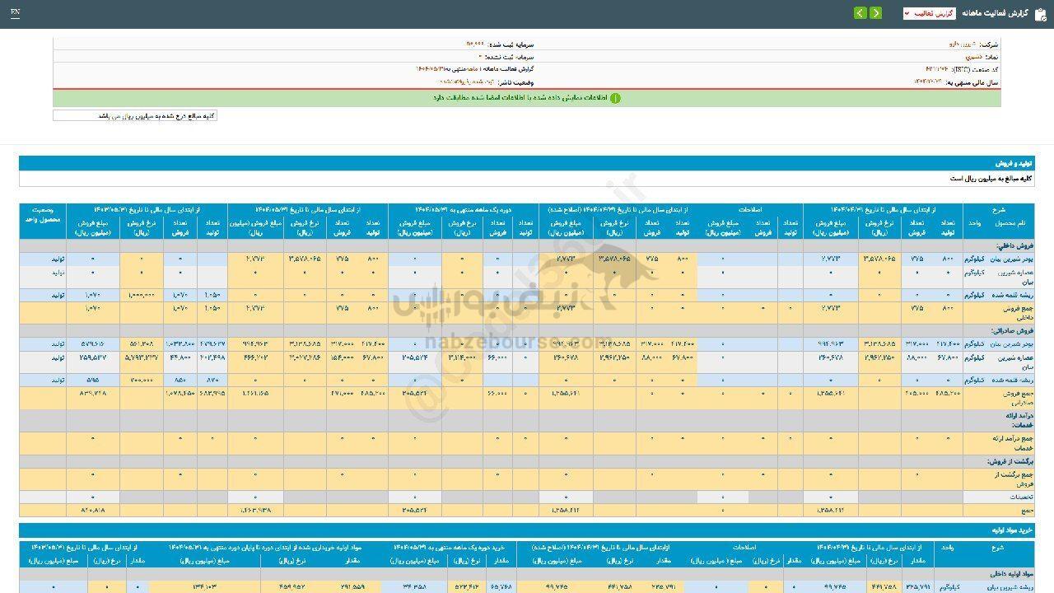Switch language with the EN link
1054x593 pixels.
point(16,12)
